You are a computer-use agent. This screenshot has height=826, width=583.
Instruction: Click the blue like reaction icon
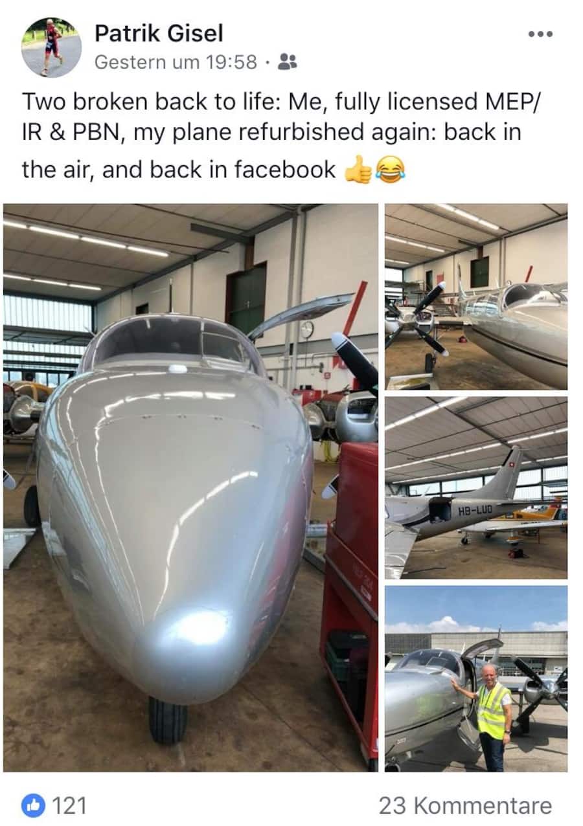[34, 805]
